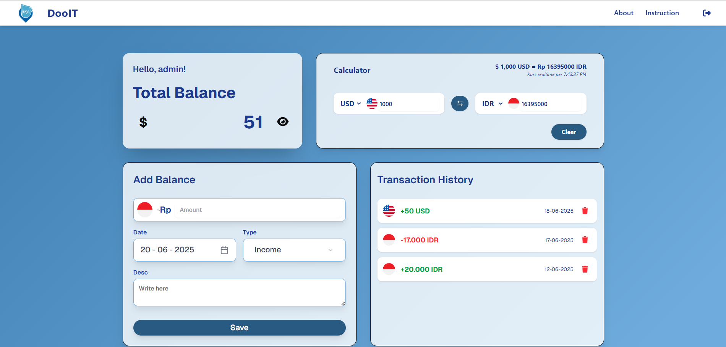Click the DooIT logo icon
Viewport: 726px width, 347px height.
(26, 13)
